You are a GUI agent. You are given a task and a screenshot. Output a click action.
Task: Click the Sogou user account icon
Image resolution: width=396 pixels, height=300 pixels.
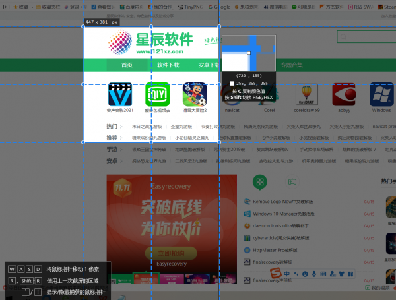pos(333,274)
